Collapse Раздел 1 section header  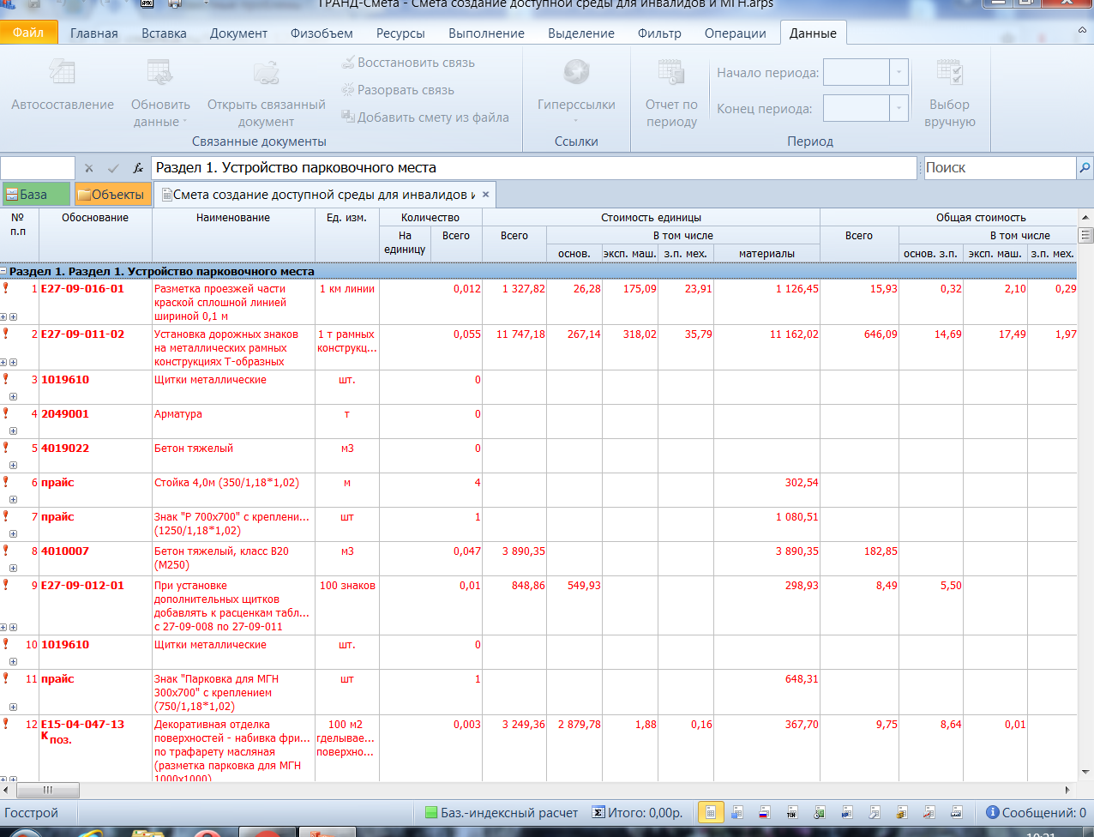click(4, 272)
